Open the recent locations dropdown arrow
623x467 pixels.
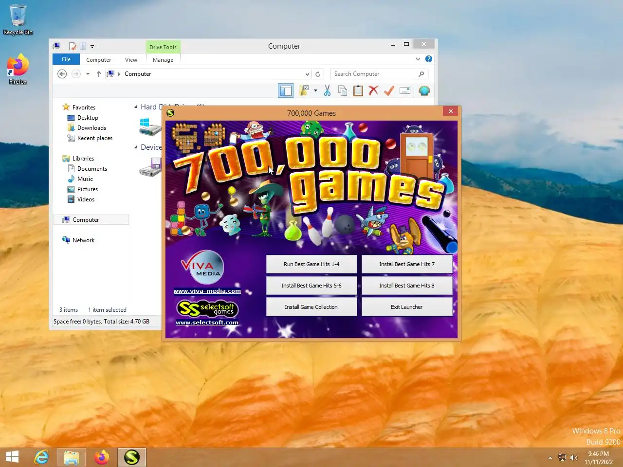88,74
